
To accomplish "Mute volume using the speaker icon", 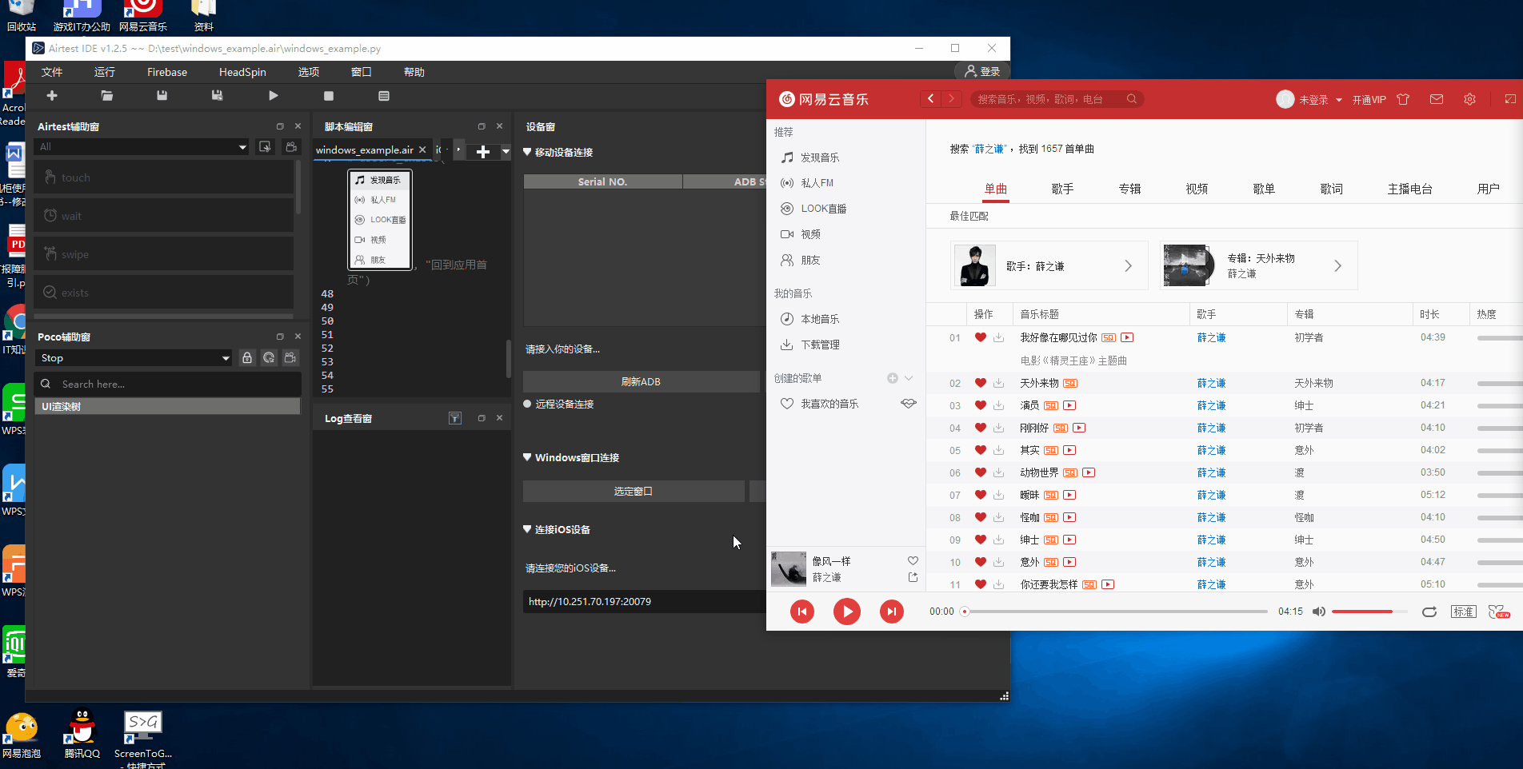I will click(1319, 612).
